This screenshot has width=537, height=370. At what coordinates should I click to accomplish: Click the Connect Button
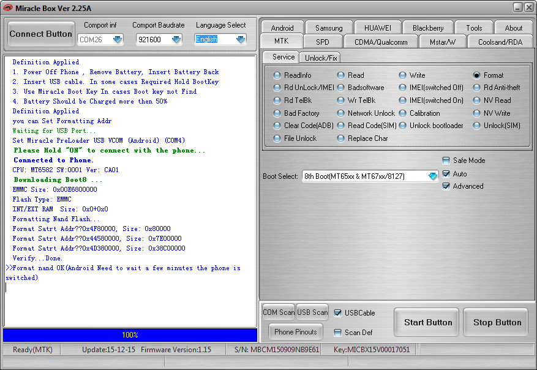(41, 34)
